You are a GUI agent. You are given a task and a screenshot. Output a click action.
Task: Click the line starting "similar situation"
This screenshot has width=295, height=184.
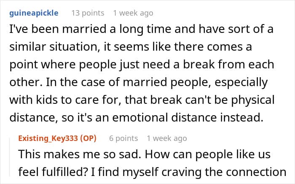(x=131, y=47)
